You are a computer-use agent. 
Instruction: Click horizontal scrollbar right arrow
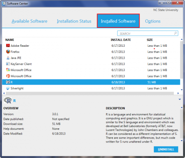click(178, 93)
